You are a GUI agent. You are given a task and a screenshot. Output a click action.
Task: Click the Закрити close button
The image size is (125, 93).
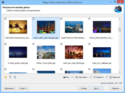click(x=115, y=88)
